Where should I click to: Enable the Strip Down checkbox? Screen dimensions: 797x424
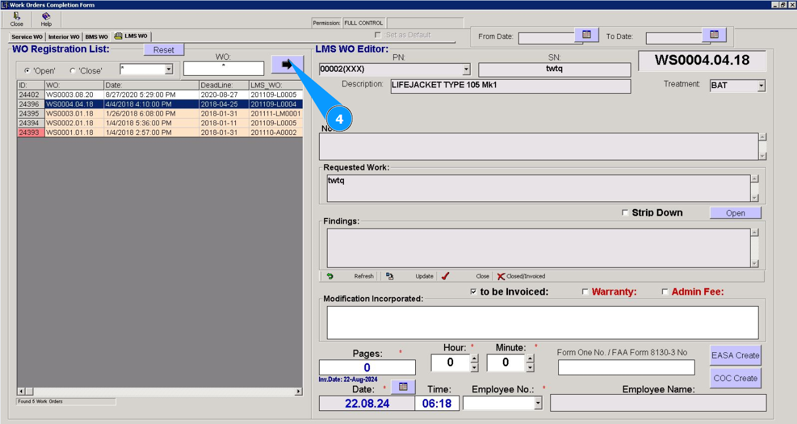point(625,213)
